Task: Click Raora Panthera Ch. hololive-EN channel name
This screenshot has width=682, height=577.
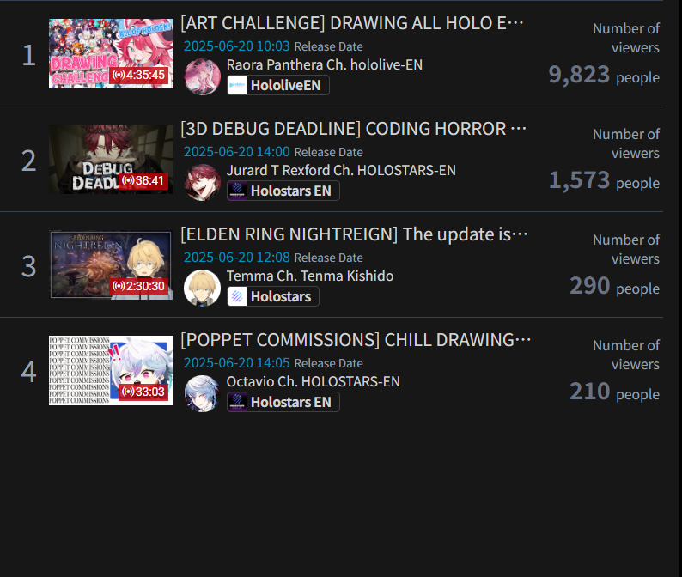Action: [325, 64]
